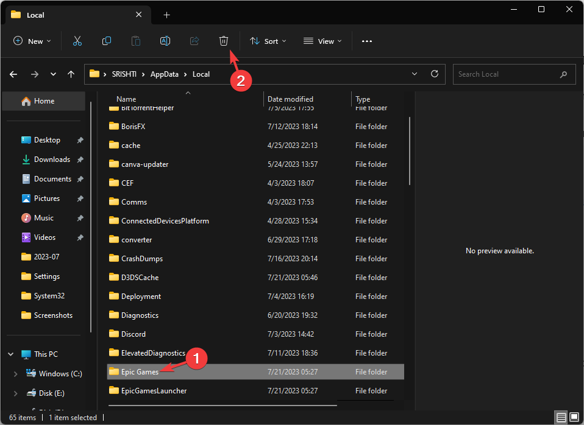Viewport: 584px width, 425px height.
Task: Switch to details view in status bar
Action: [x=561, y=418]
